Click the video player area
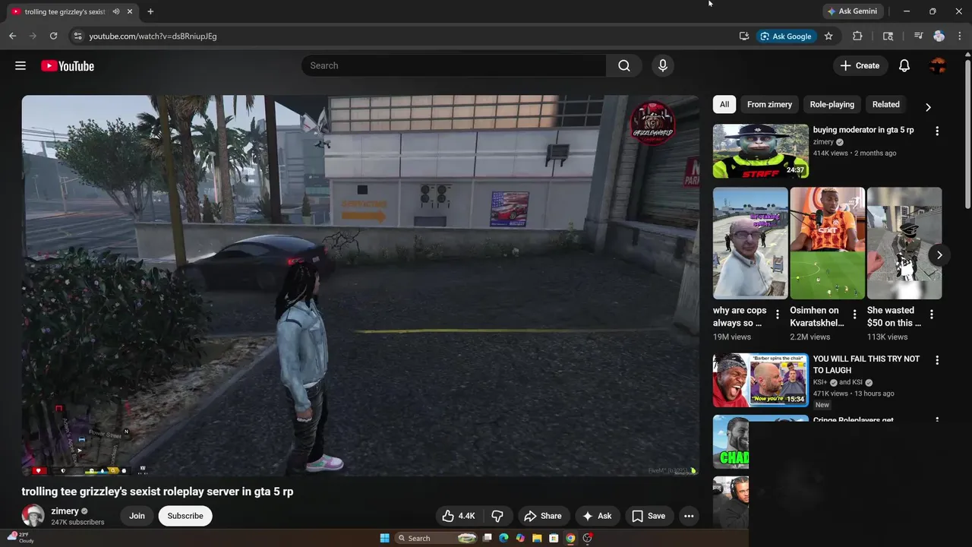 360,286
